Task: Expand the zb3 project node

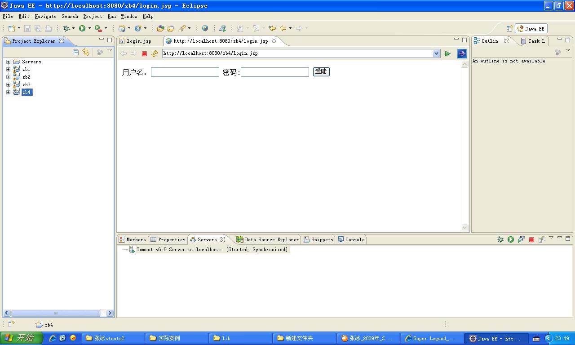Action: tap(8, 84)
